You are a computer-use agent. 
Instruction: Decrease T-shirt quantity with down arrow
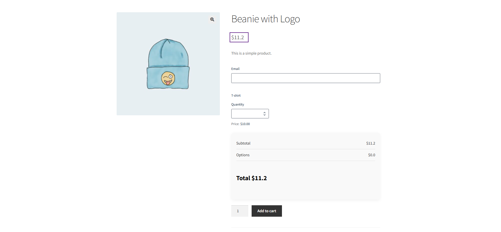point(264,115)
